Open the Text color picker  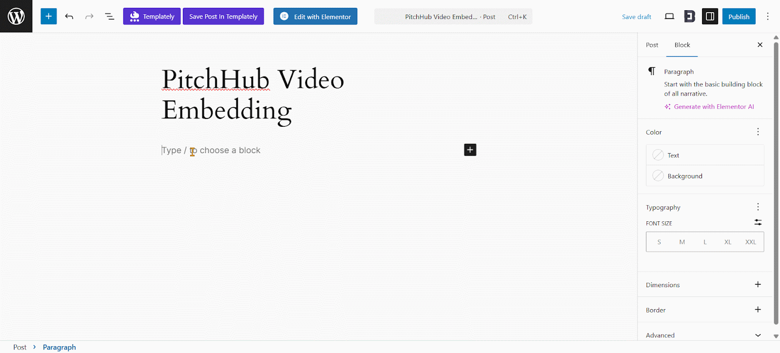[x=705, y=155]
